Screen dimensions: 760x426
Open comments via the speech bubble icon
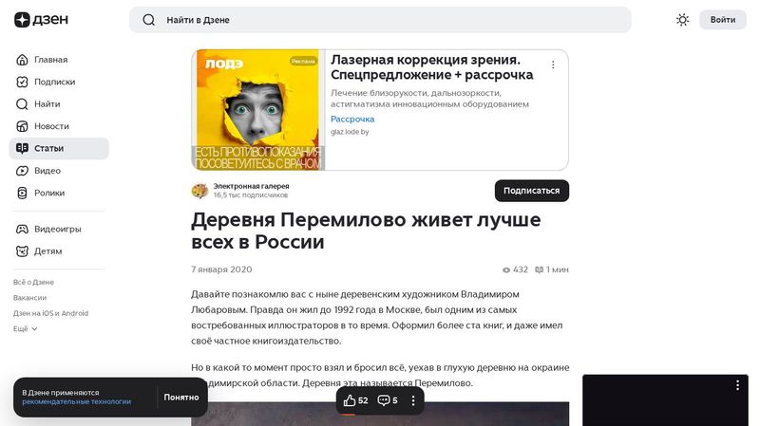coord(384,400)
